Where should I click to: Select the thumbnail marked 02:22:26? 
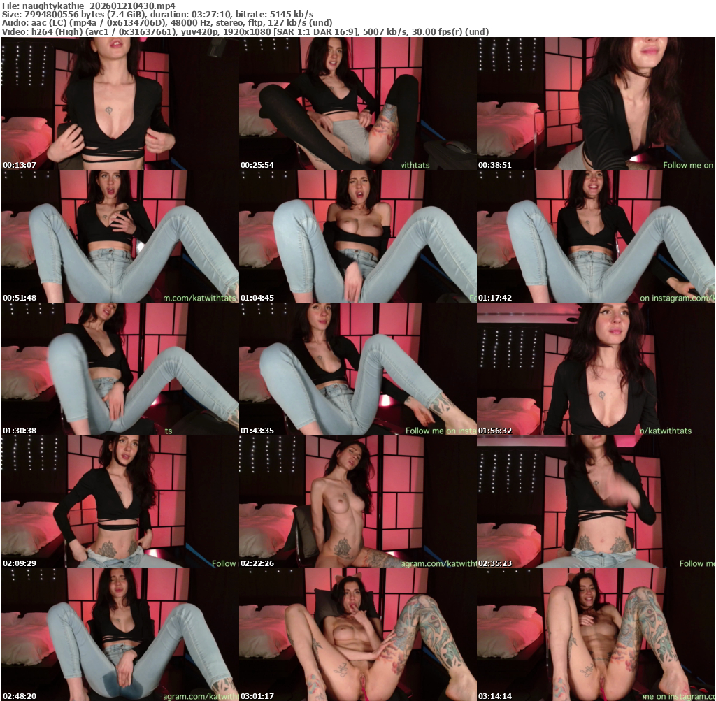357,502
